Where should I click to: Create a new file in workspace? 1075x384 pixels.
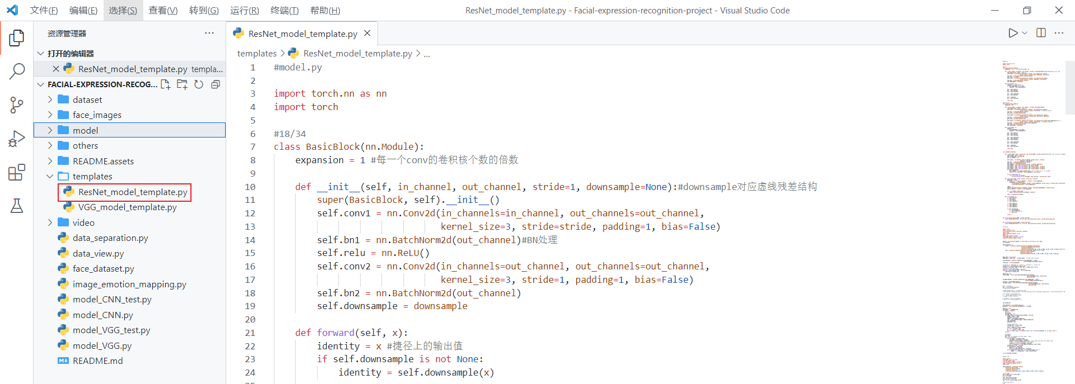[165, 84]
